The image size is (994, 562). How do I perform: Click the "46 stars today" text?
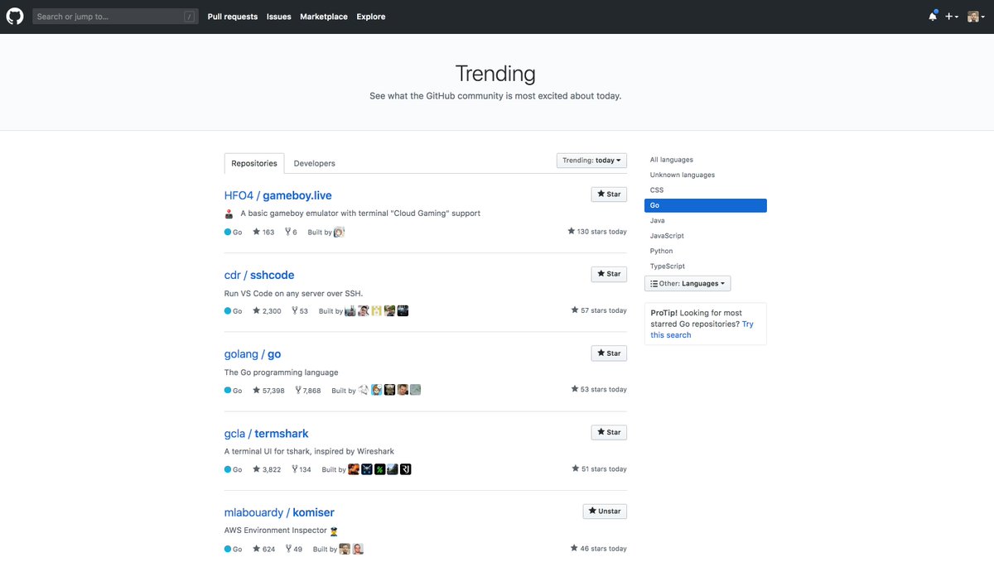point(599,548)
